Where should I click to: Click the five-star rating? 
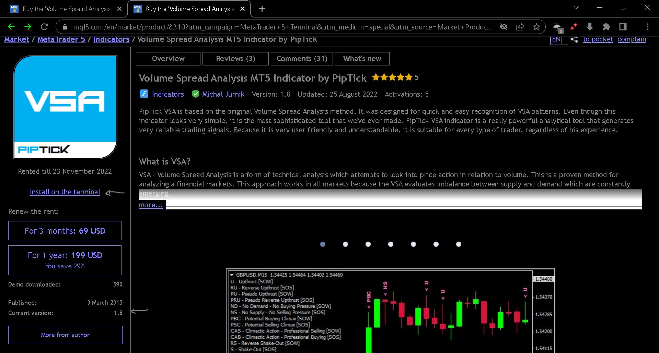(x=392, y=77)
